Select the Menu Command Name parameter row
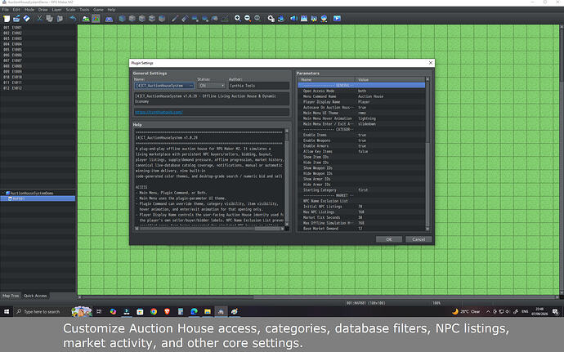The image size is (564, 352). (361, 96)
